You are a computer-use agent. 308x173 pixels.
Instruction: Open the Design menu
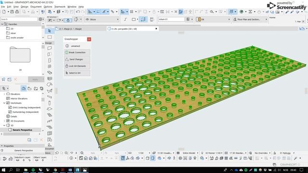[25, 7]
